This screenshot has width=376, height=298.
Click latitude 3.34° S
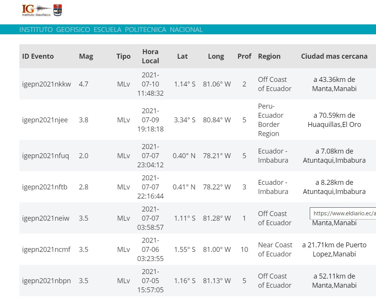(x=185, y=120)
